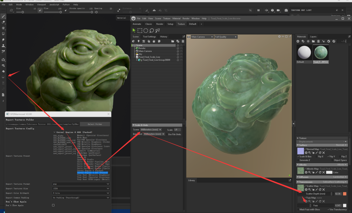Open the Full Quality dropdown
352x213 pixels.
pos(226,37)
